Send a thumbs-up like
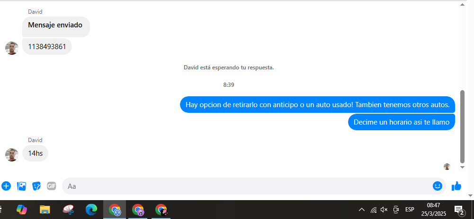The width and height of the screenshot is (474, 219). (x=456, y=186)
